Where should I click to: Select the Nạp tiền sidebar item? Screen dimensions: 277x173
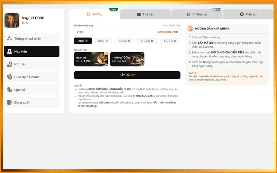point(32,52)
